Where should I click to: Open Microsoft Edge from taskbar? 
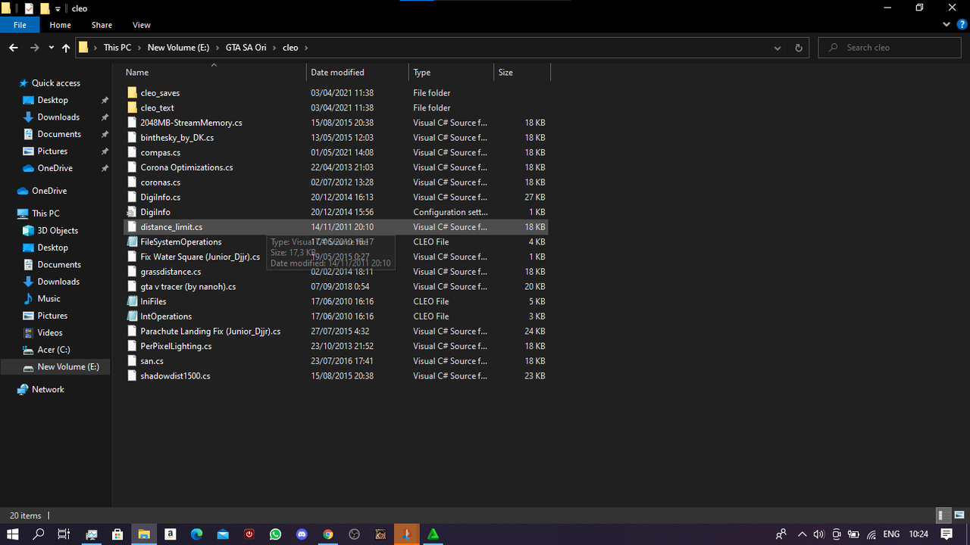point(196,534)
